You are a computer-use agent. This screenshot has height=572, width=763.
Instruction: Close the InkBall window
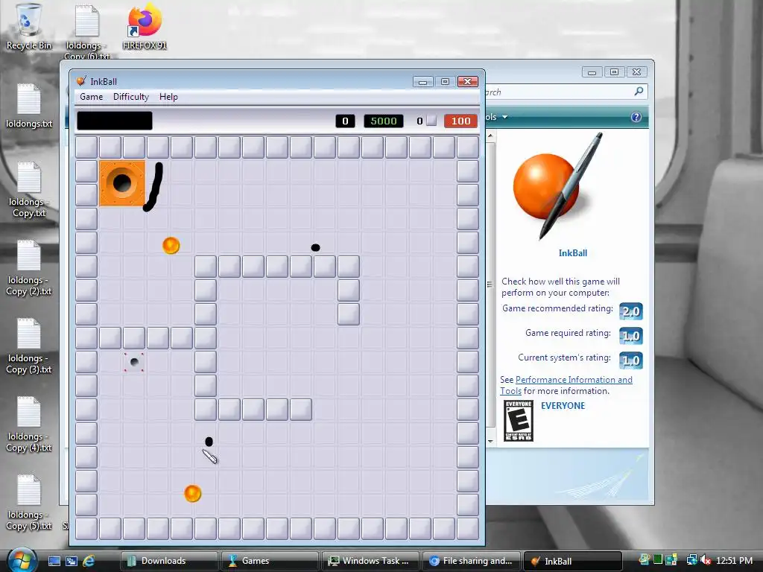pyautogui.click(x=468, y=82)
